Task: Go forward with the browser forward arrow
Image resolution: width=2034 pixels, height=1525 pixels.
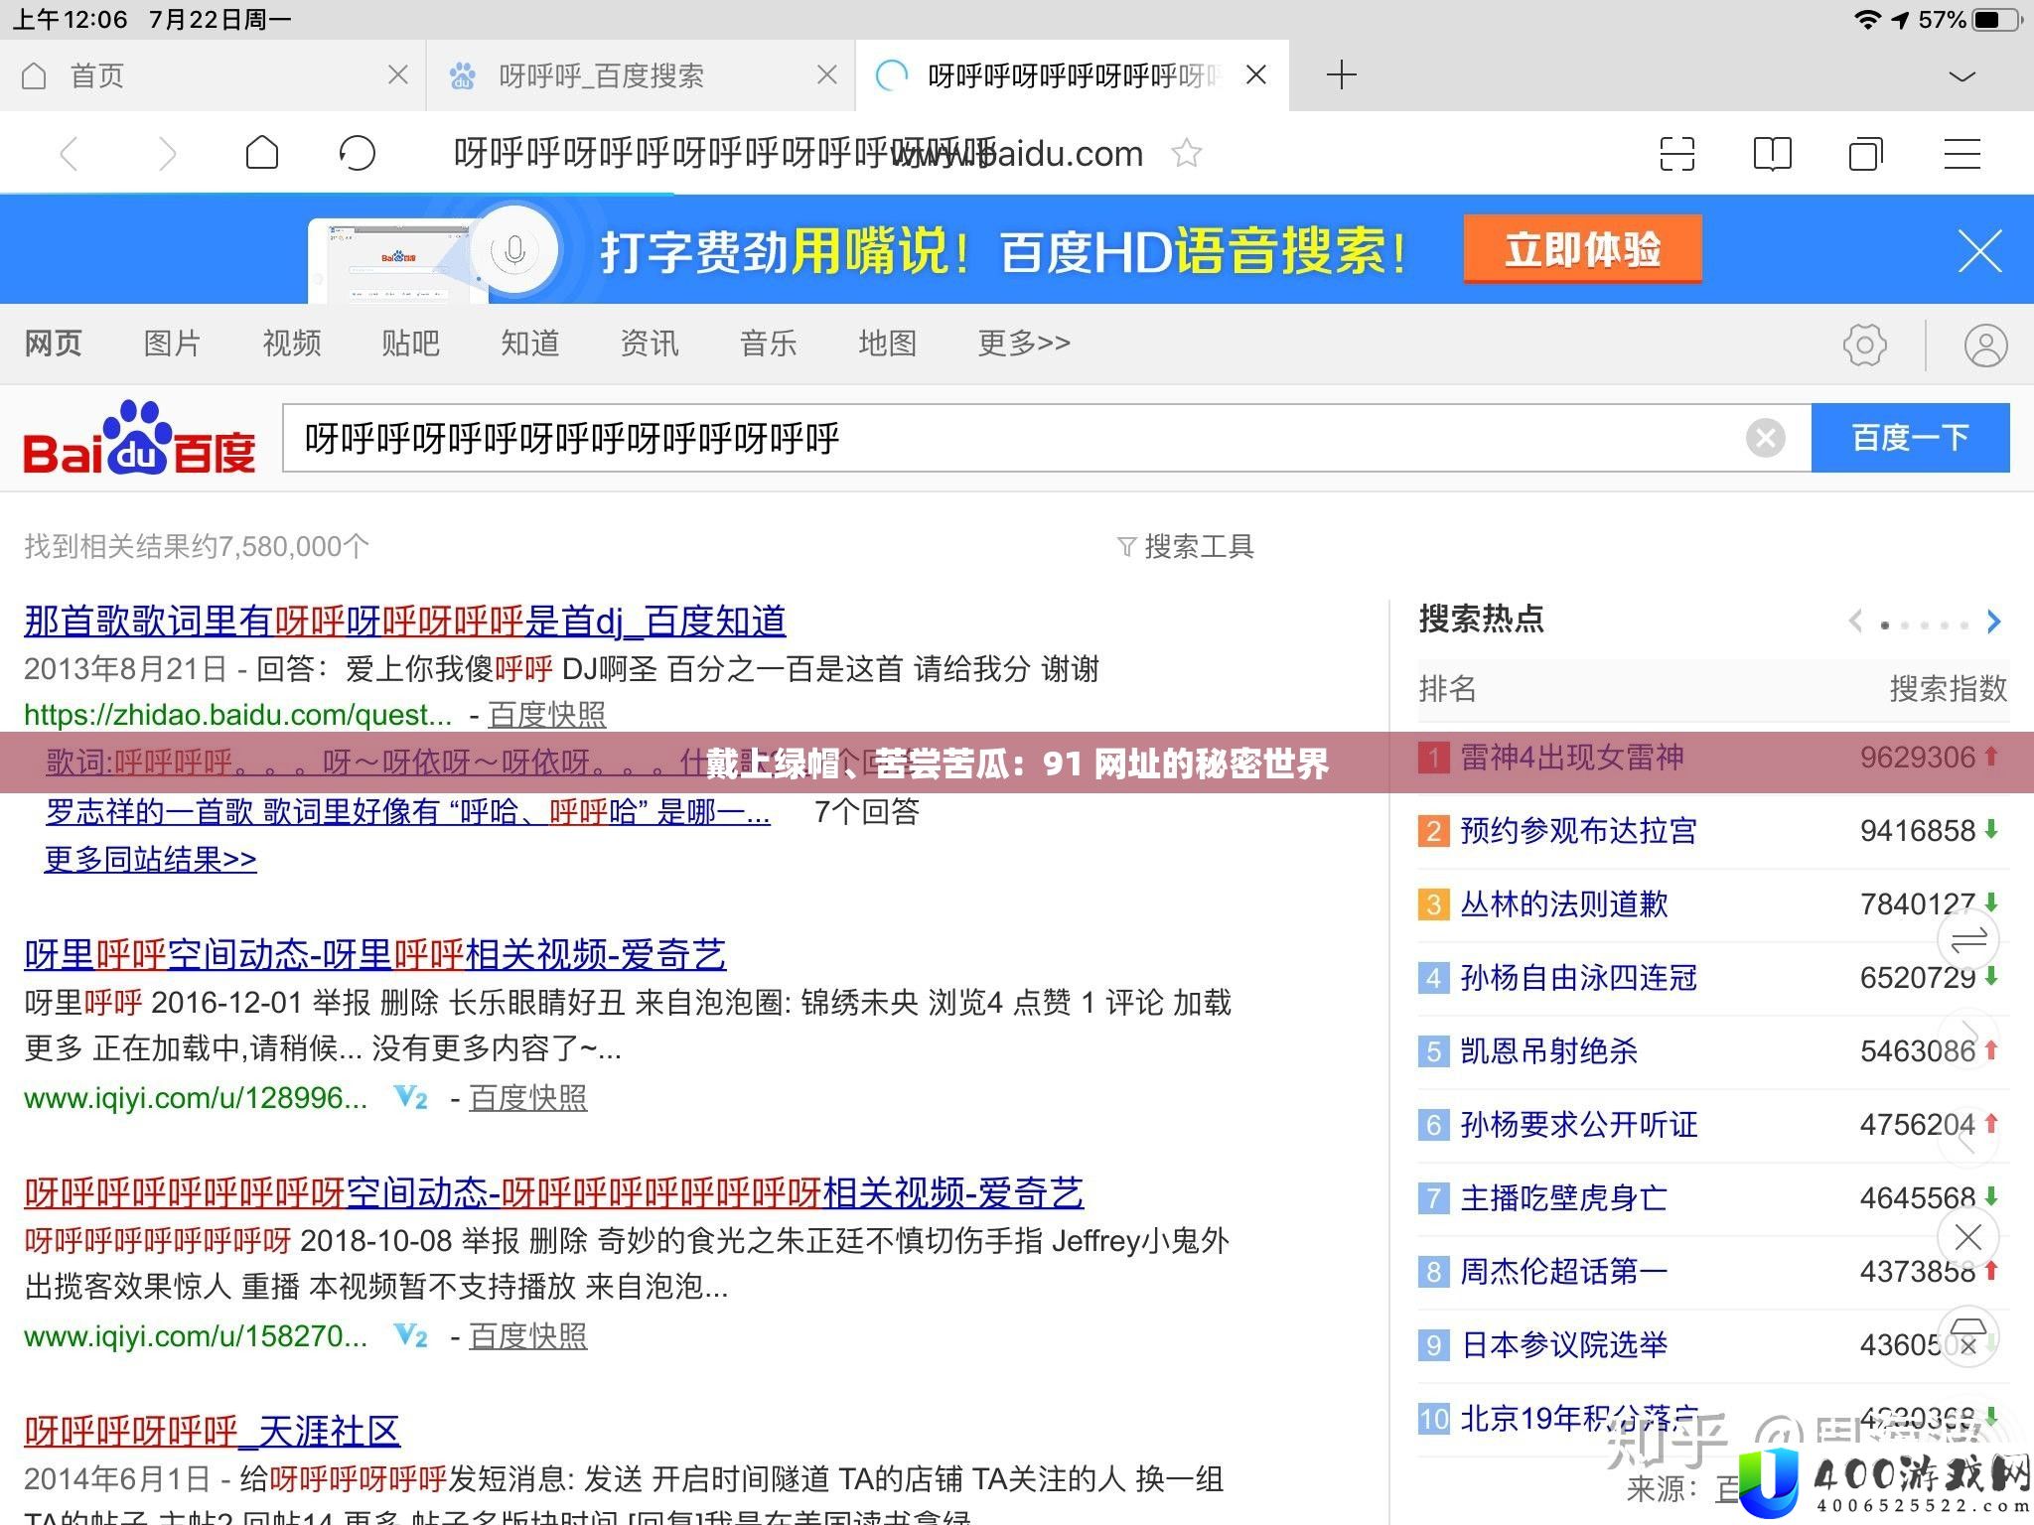Action: click(x=167, y=154)
